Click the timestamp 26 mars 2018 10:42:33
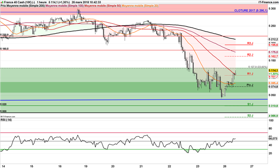The image size is (279, 168). point(87,2)
